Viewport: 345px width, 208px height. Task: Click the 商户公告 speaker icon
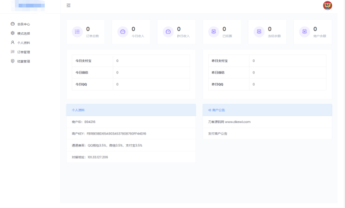coord(210,110)
